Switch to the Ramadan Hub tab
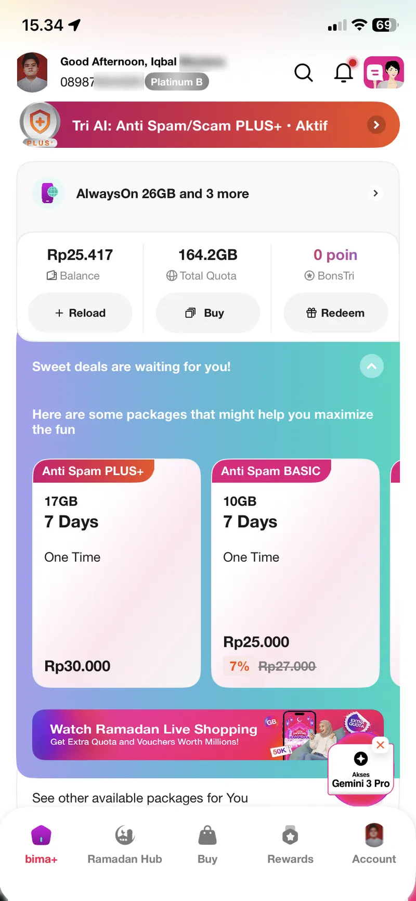416x901 pixels. tap(125, 844)
